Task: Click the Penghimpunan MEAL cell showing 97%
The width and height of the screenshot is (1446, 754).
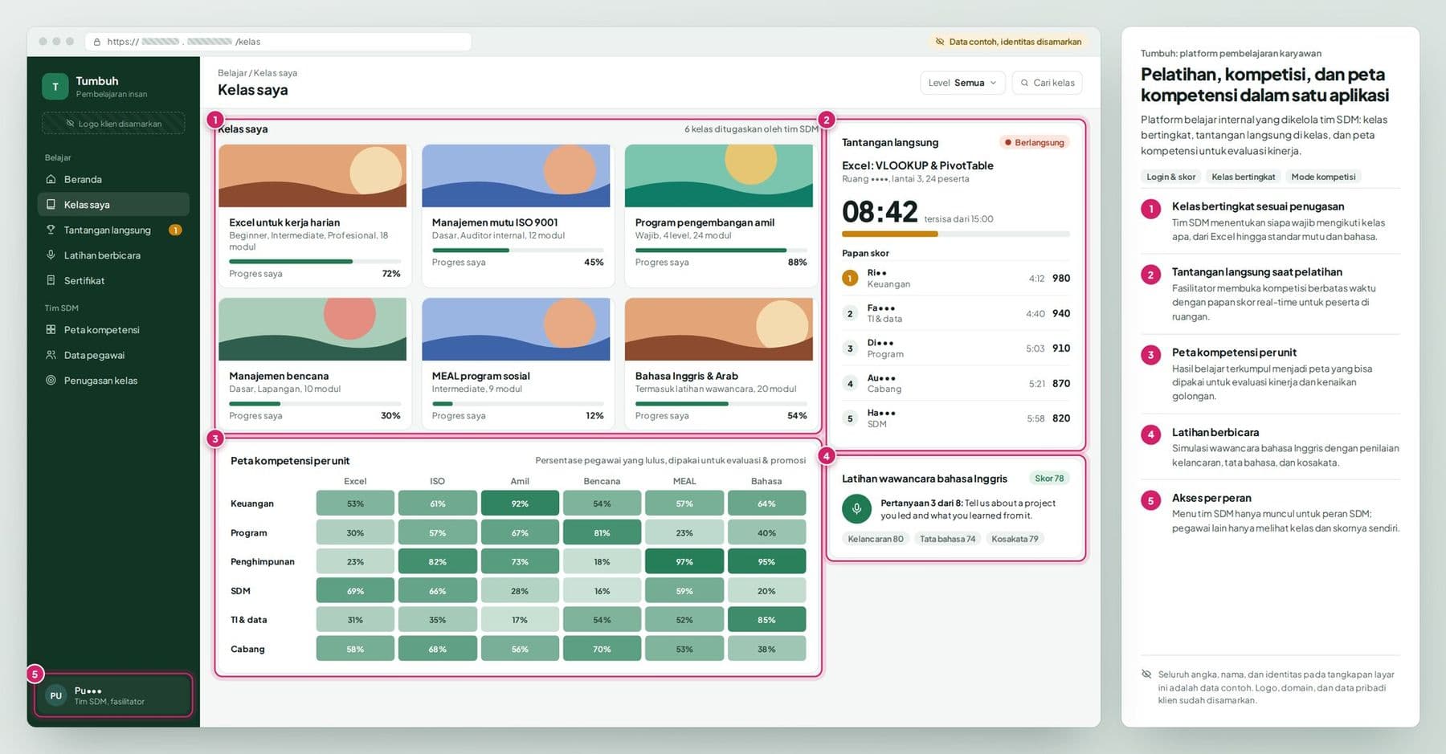Action: pos(684,561)
